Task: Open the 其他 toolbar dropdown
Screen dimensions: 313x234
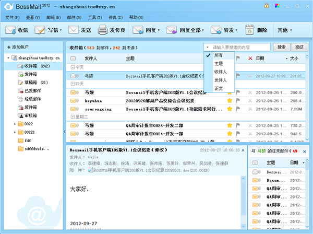Action: point(285,30)
